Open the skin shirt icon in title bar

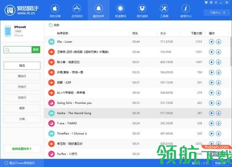click(x=206, y=3)
